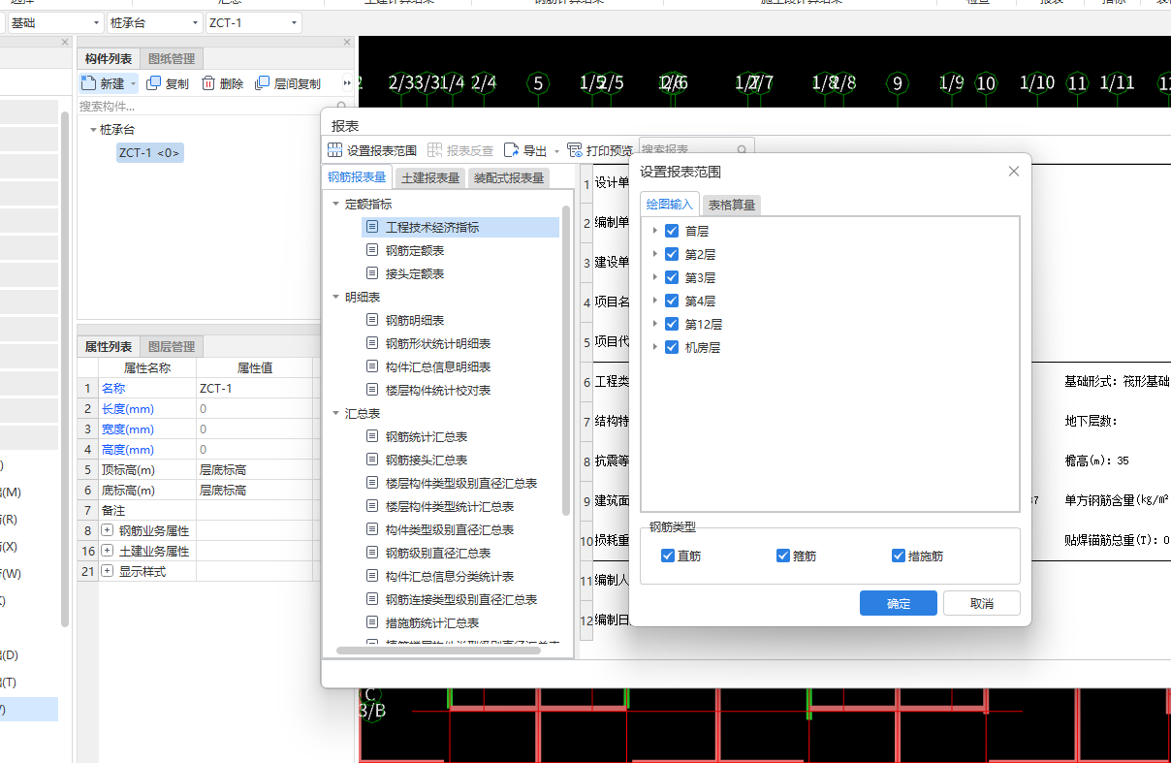Collapse the 定额指标 report group
The width and height of the screenshot is (1171, 763).
point(335,204)
